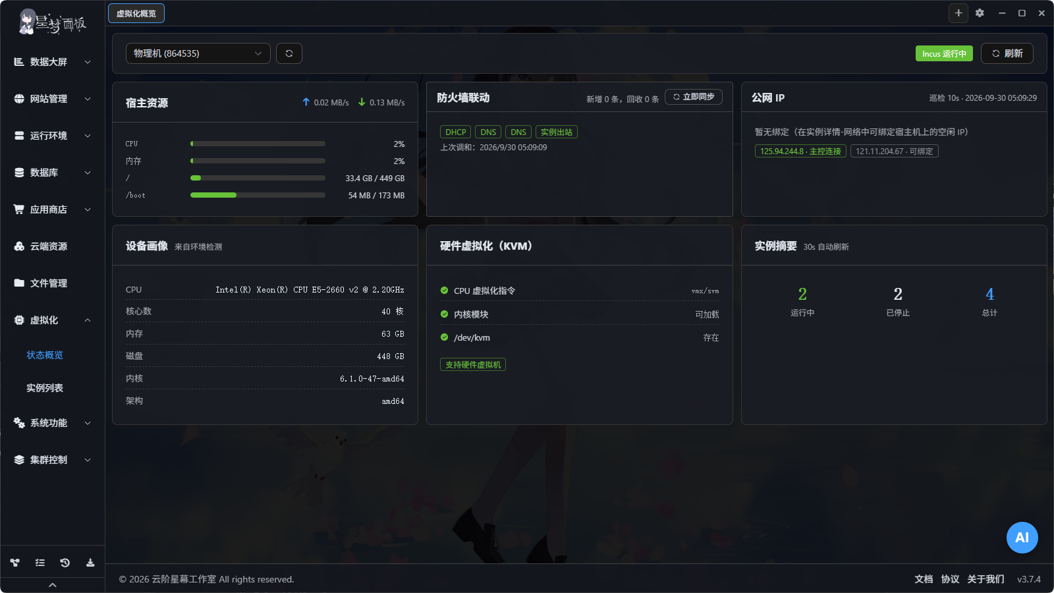
Task: Expand the 数据库 sidebar menu
Action: [53, 173]
